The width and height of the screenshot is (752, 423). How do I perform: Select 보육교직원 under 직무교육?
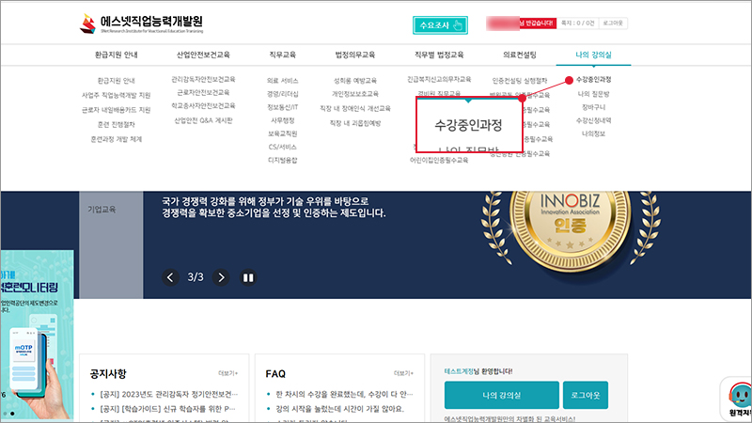(x=283, y=133)
